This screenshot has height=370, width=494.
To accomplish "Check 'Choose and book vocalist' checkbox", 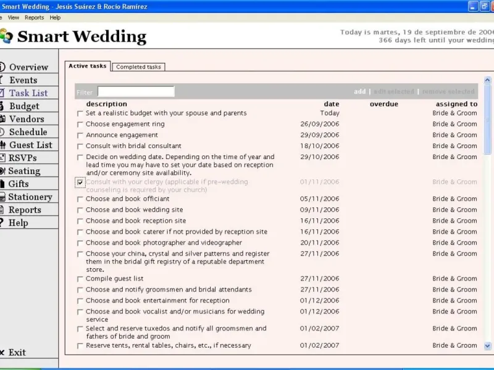I will pyautogui.click(x=80, y=312).
